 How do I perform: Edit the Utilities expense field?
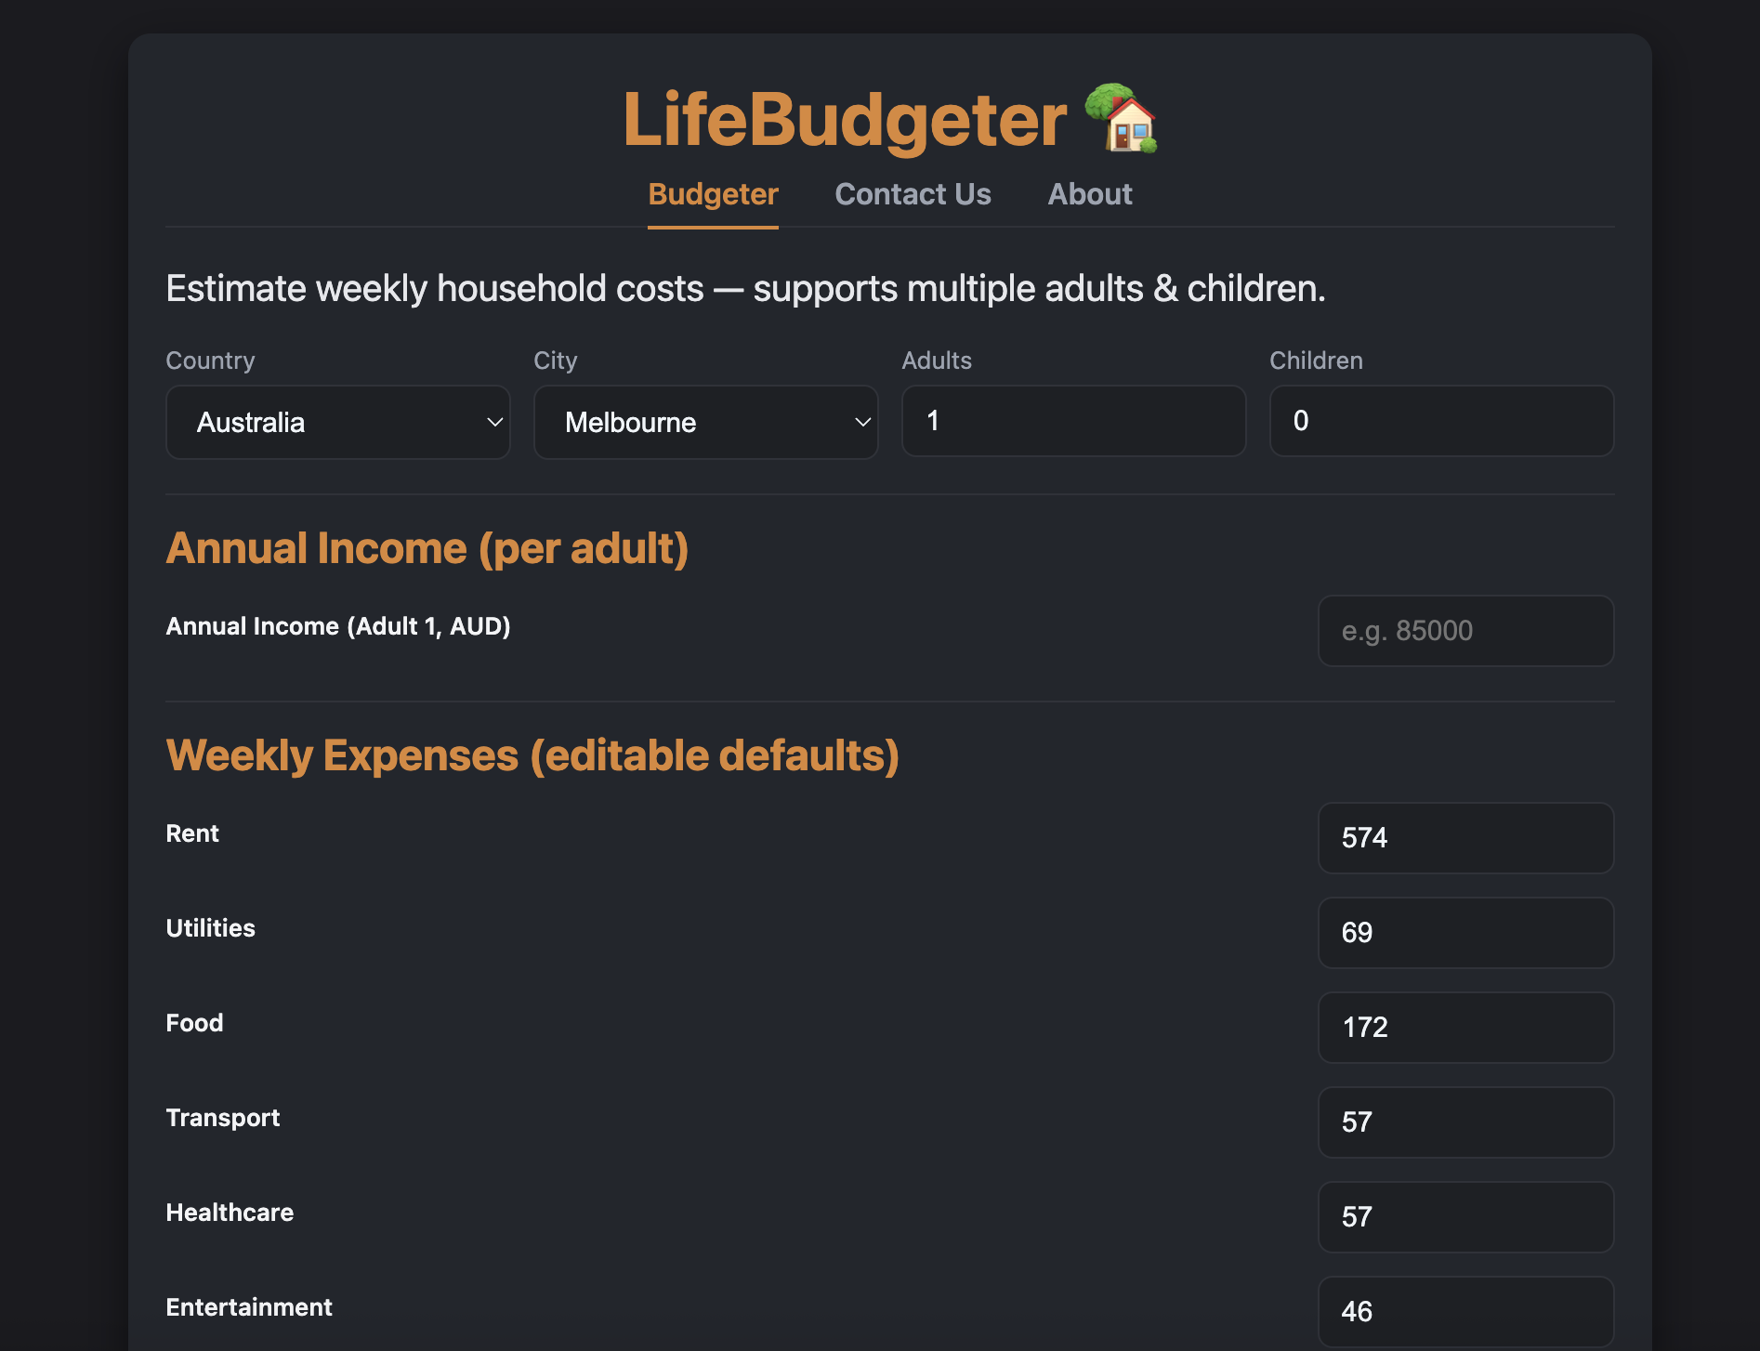(x=1465, y=933)
